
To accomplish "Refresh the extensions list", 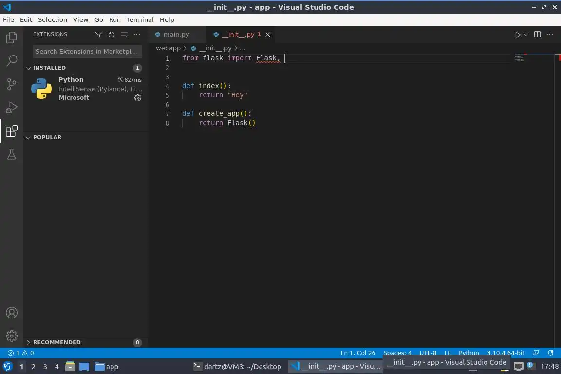I will pos(111,35).
